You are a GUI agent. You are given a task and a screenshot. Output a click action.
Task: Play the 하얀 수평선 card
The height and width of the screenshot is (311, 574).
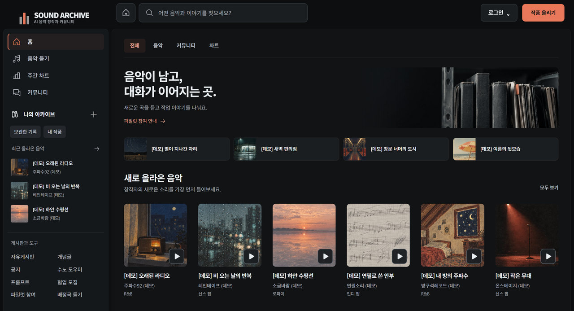[325, 256]
